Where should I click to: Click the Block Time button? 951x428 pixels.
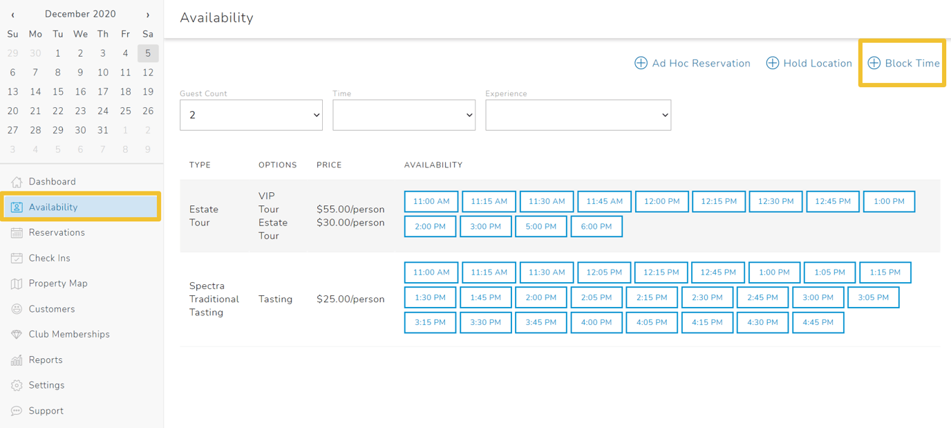[904, 63]
